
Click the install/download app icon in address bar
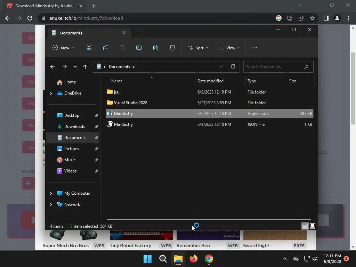click(290, 18)
